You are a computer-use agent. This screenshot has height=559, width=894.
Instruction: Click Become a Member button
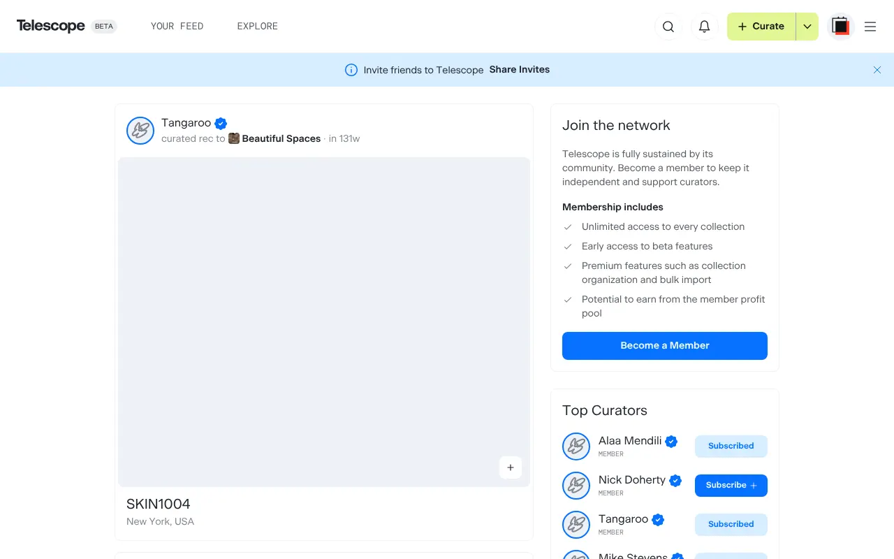[x=665, y=346]
